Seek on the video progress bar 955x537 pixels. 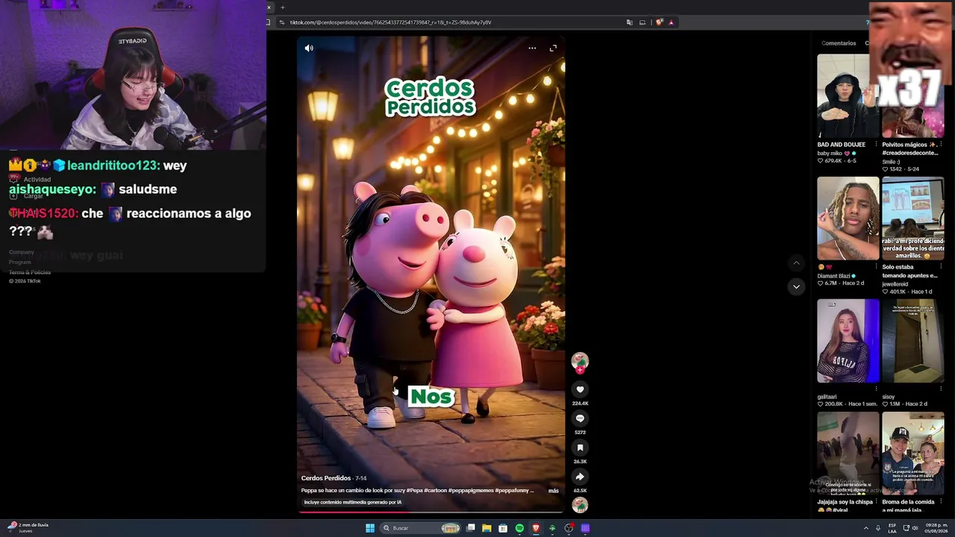point(431,512)
